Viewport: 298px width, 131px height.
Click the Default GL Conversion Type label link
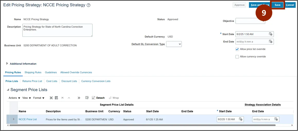[148, 44]
